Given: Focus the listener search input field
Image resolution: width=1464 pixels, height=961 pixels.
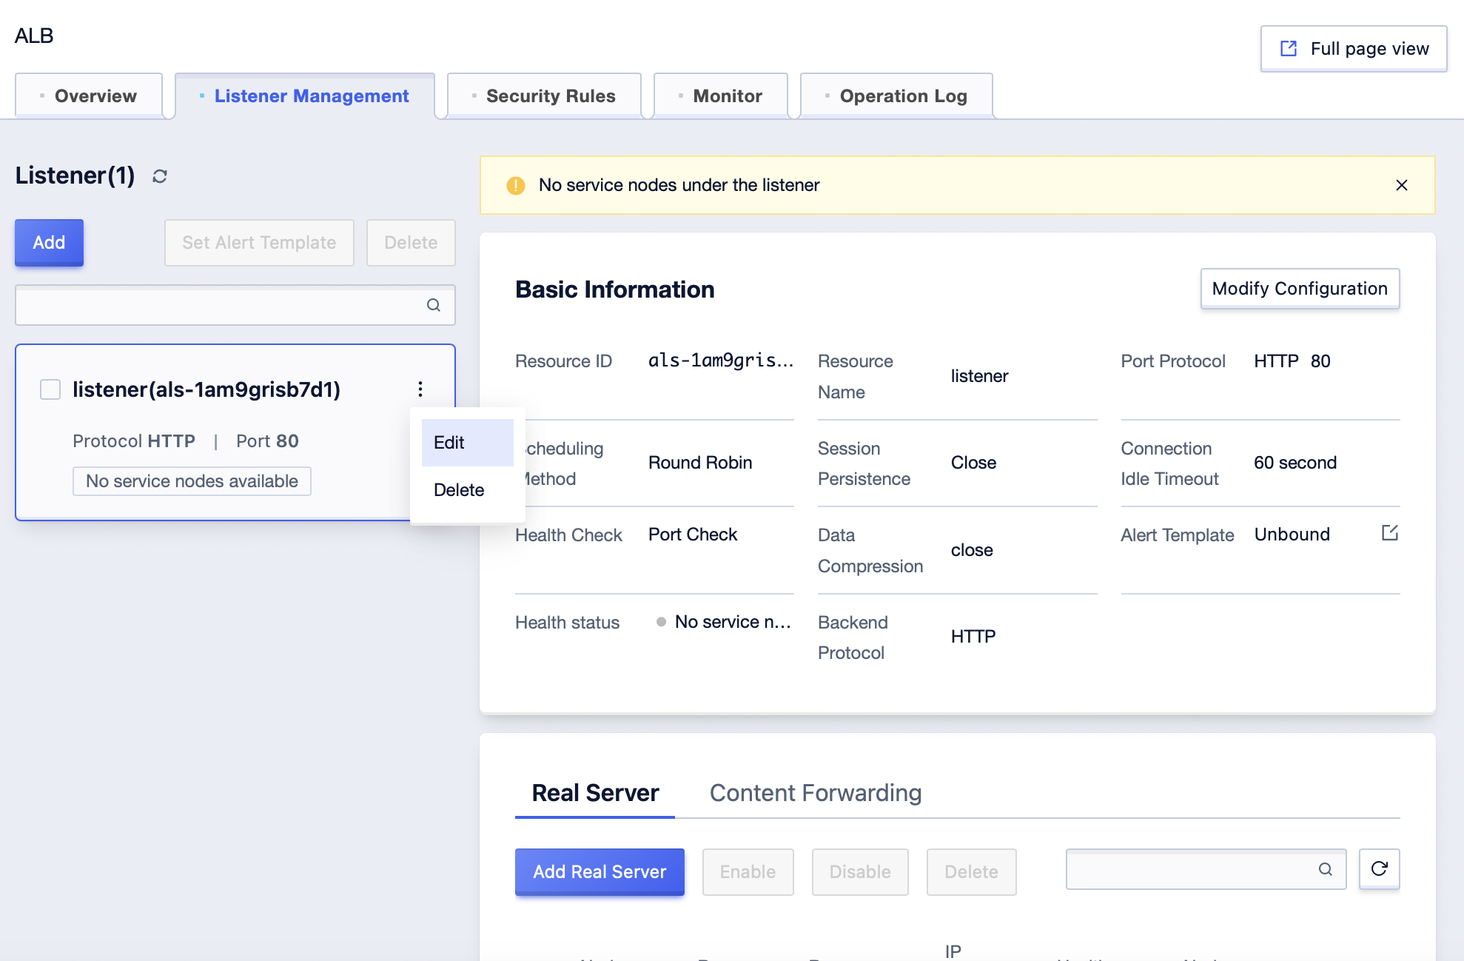Looking at the screenshot, I should click(235, 305).
